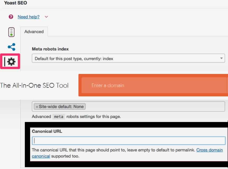
Task: Select the social share icon in sidebar
Action: 11,47
